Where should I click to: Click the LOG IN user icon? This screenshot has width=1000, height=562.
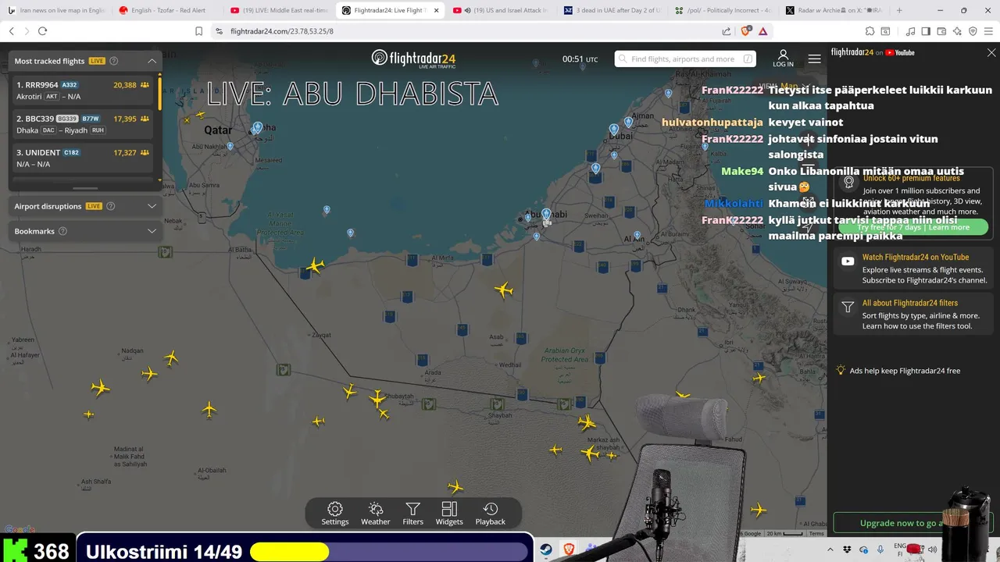click(x=783, y=59)
